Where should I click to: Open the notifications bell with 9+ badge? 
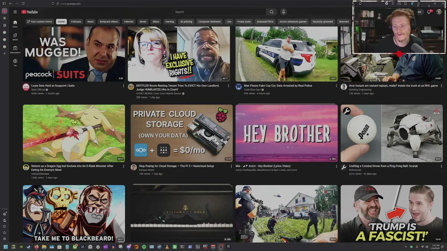[x=429, y=12]
